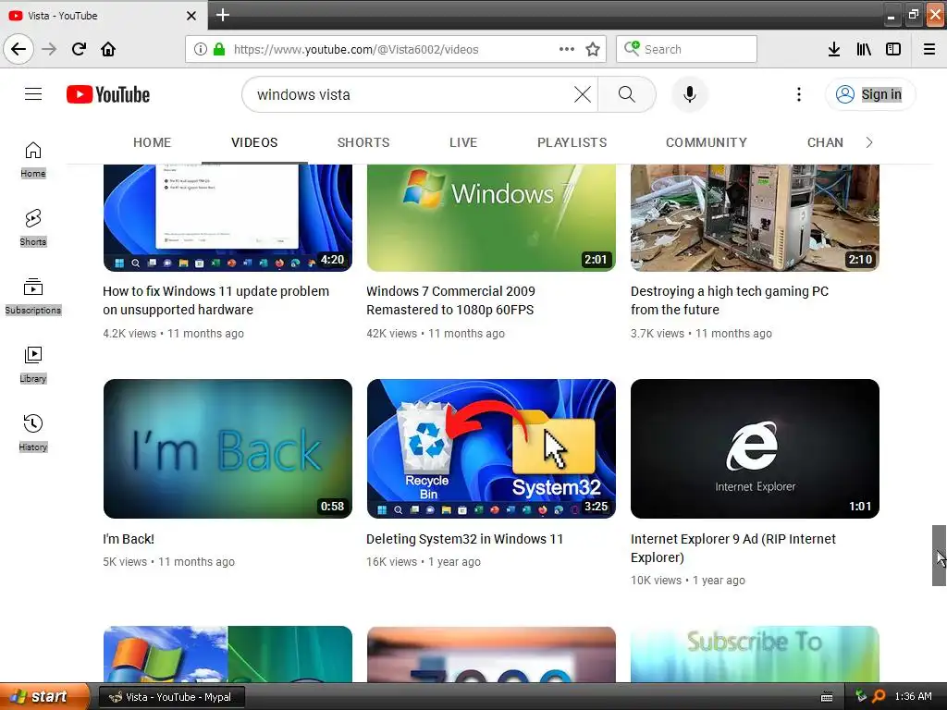947x710 pixels.
Task: Run search with the magnifier button
Action: pyautogui.click(x=627, y=94)
